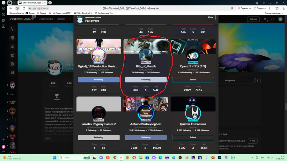Open Opera from taskbar

[134, 157]
